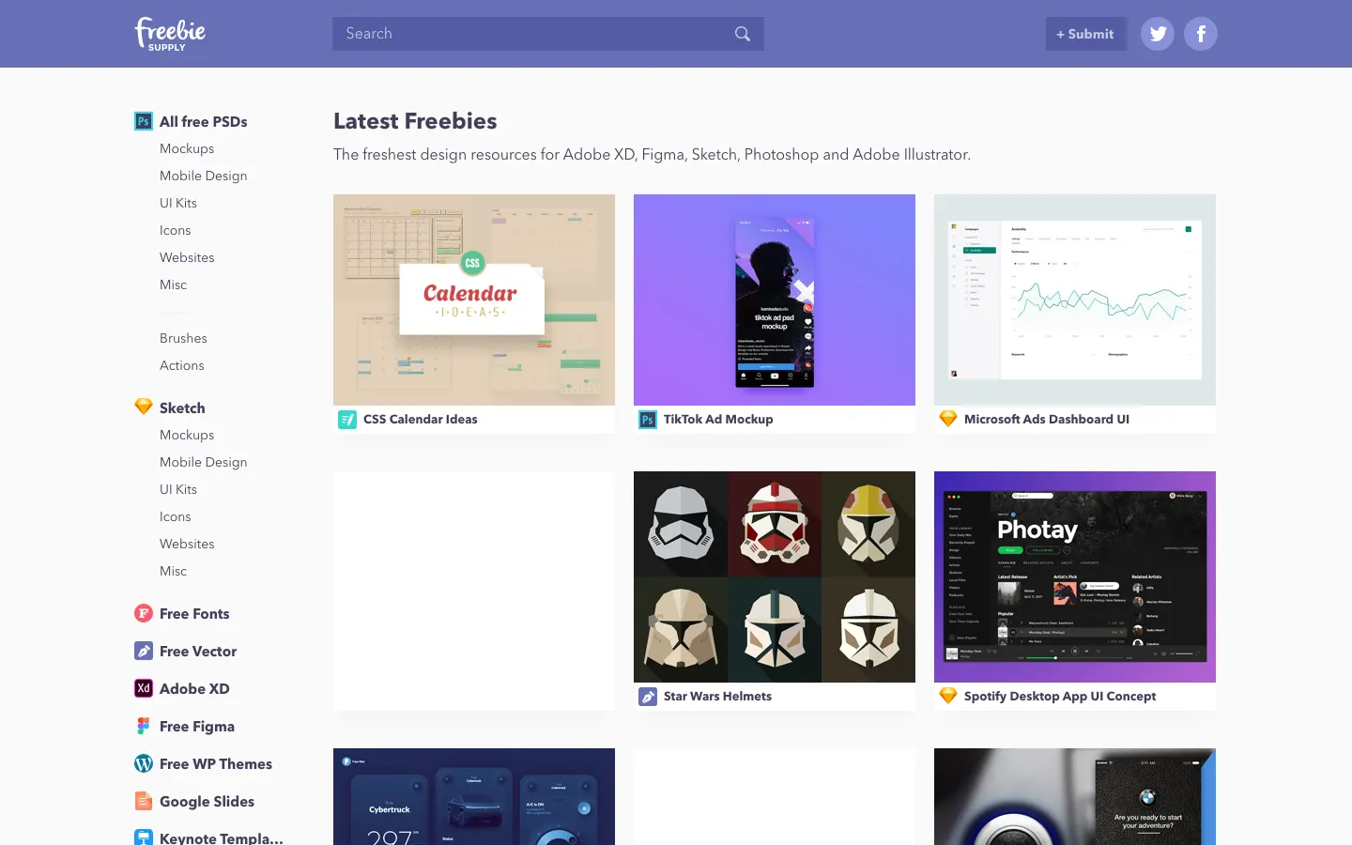This screenshot has width=1352, height=845.
Task: Open Brushes category in sidebar
Action: click(183, 338)
